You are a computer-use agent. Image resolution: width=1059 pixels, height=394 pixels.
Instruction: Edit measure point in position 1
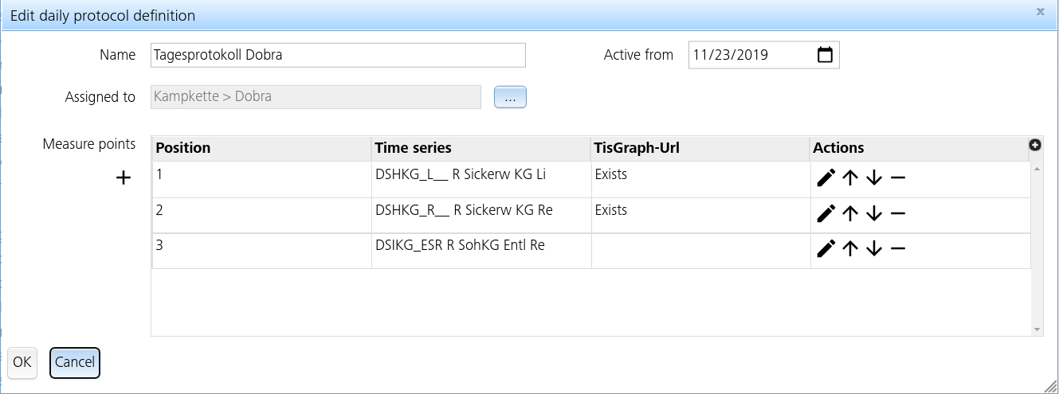(826, 178)
